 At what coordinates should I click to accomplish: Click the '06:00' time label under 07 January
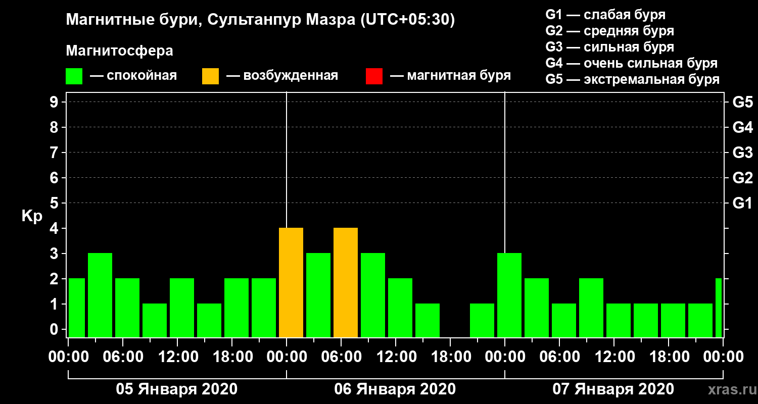[560, 357]
